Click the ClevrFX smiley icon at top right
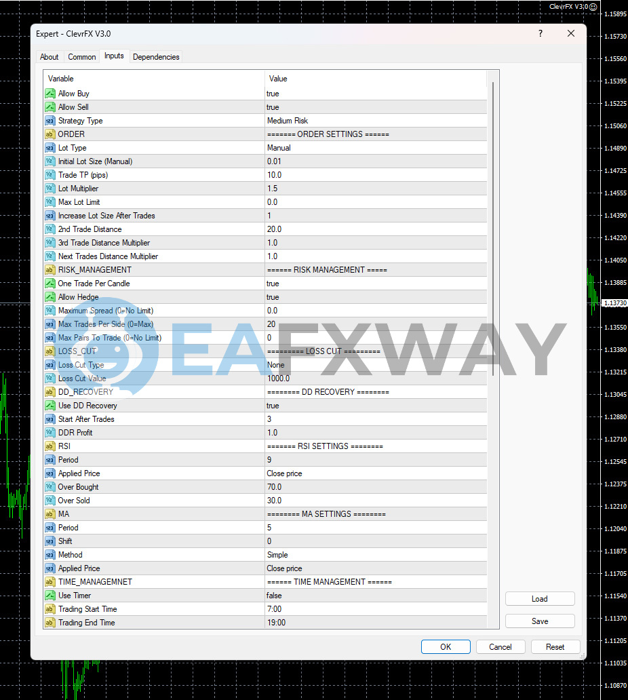Screen dimensions: 628x700 coord(592,7)
